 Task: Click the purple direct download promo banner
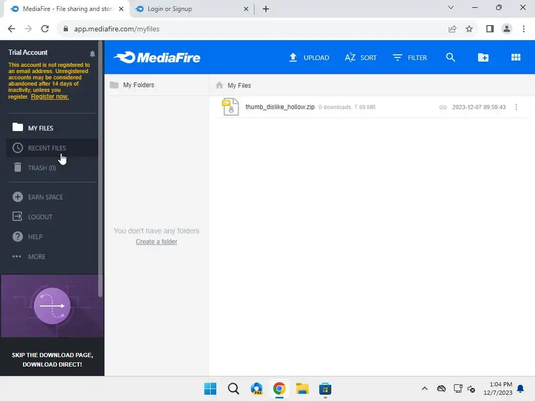(x=52, y=306)
